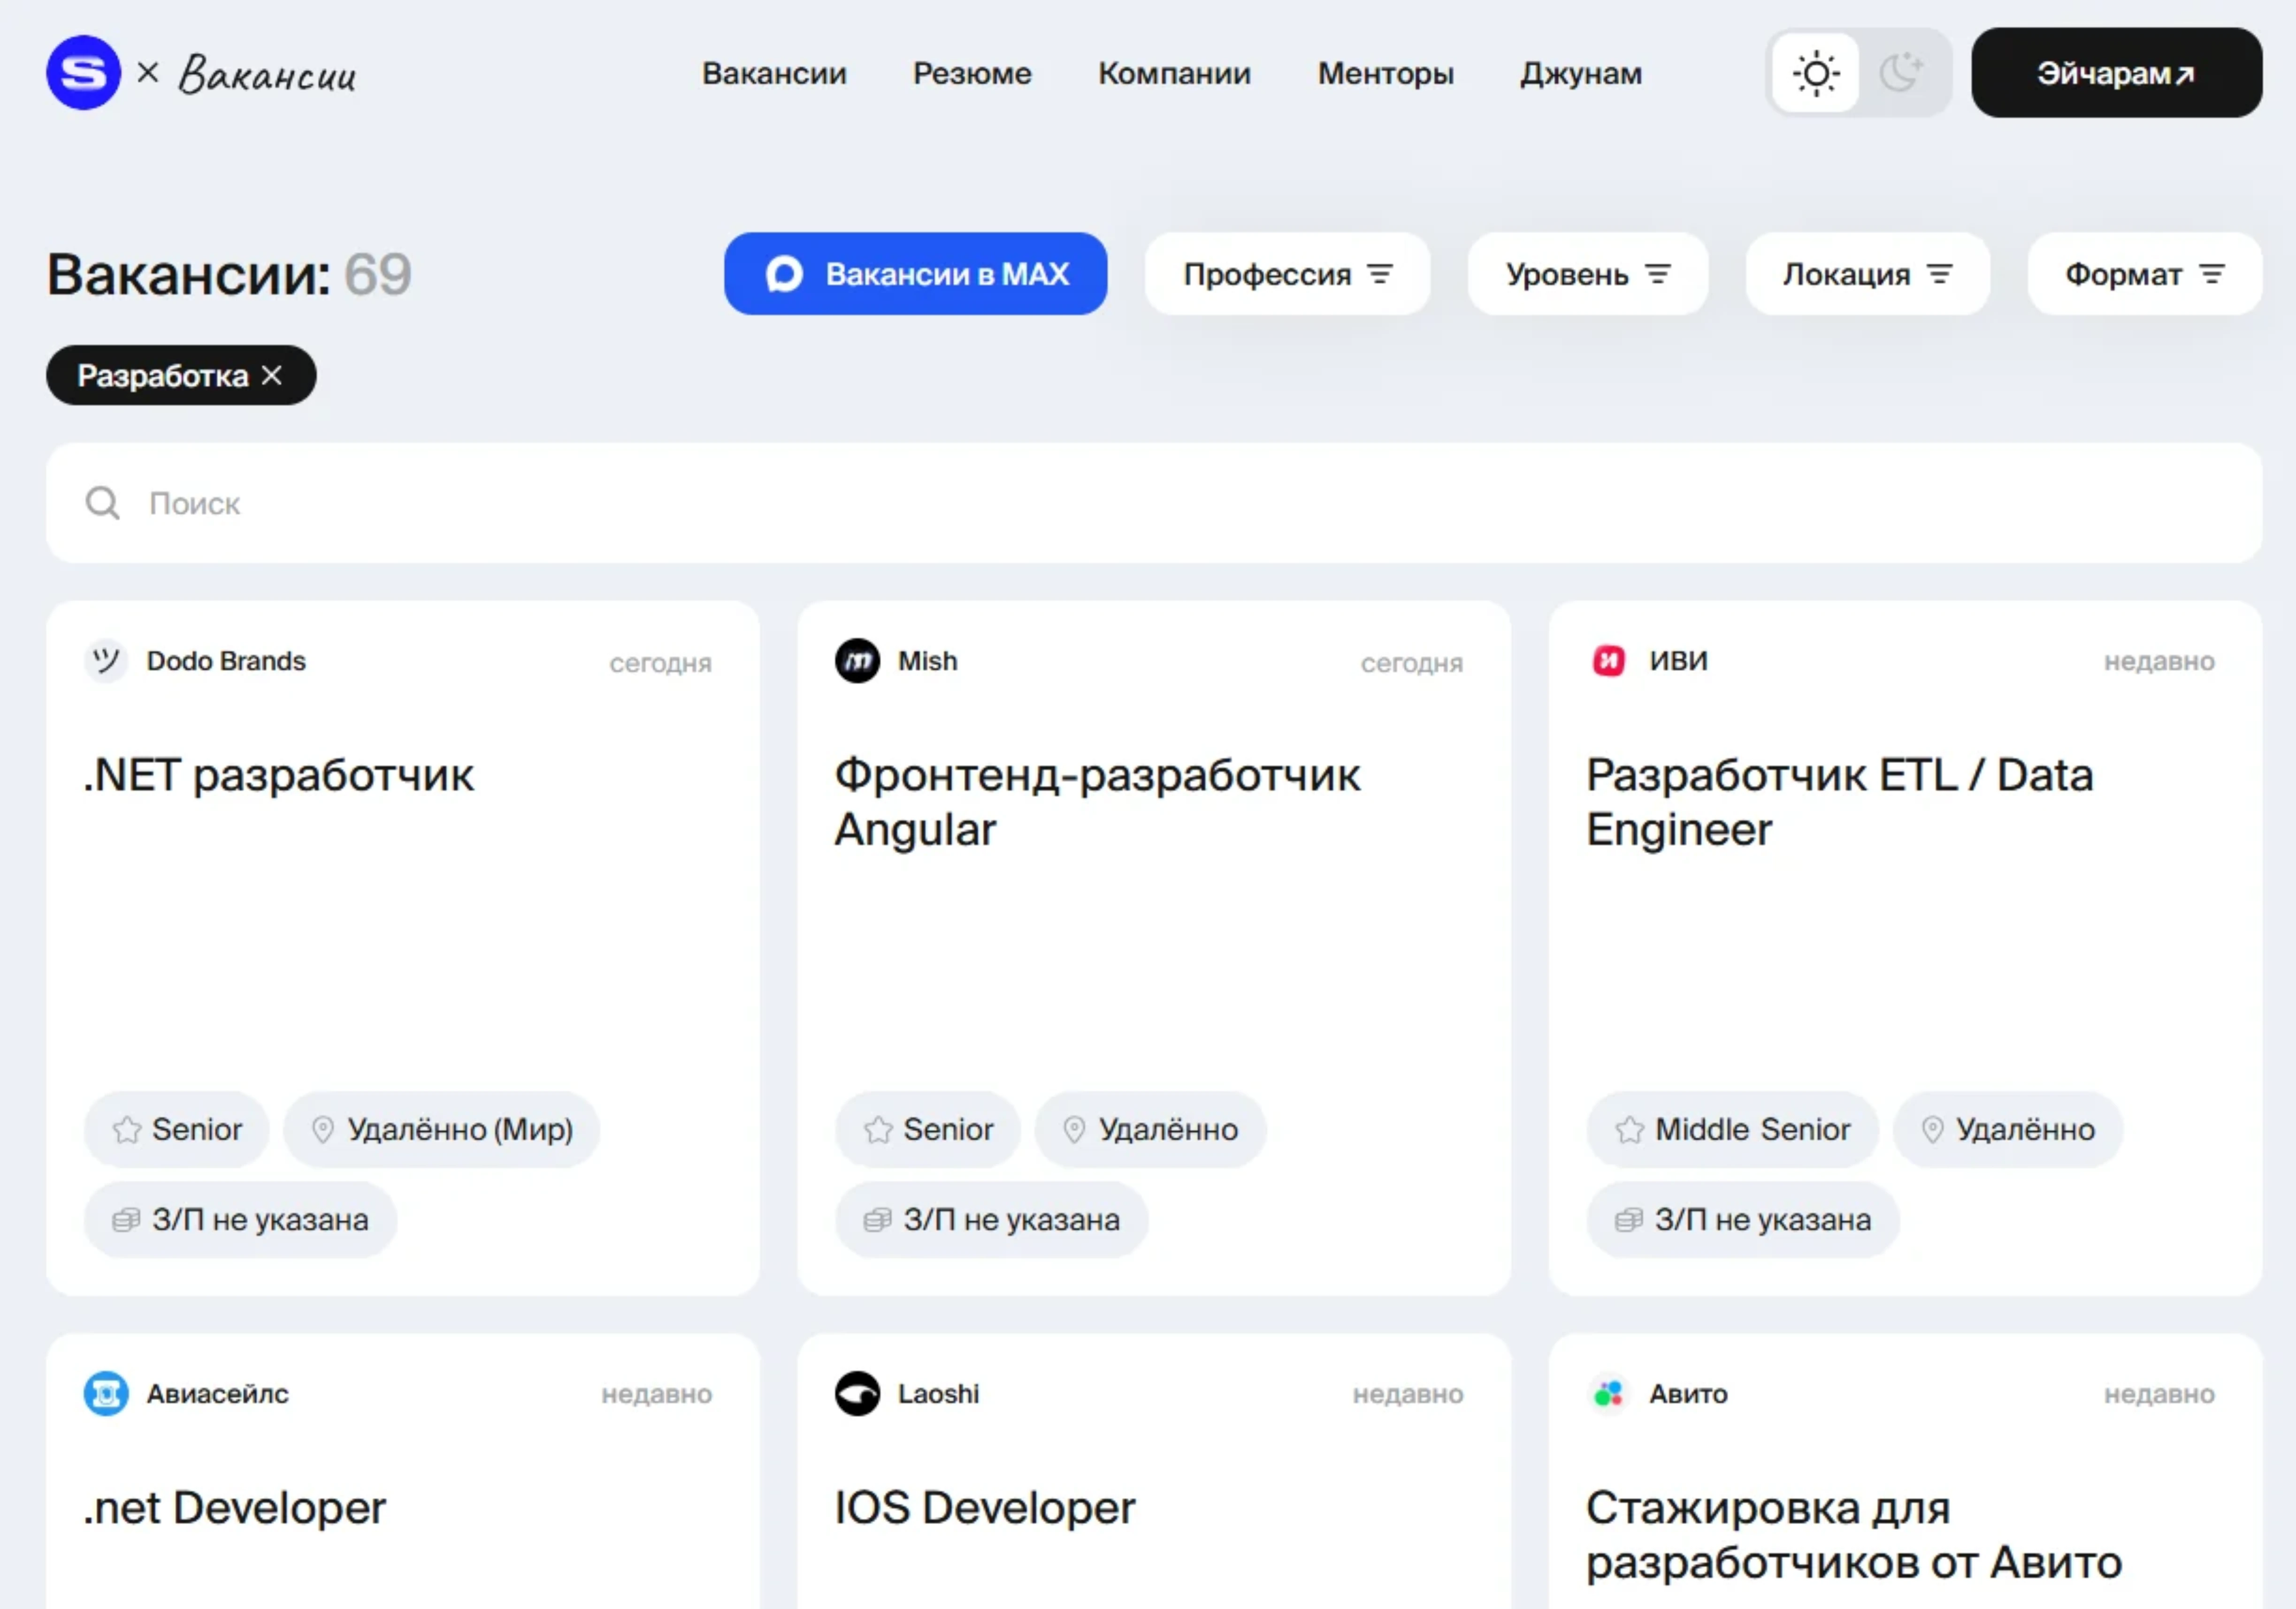Open the Авиасейлс company name
2296x1609 pixels.
pos(218,1394)
